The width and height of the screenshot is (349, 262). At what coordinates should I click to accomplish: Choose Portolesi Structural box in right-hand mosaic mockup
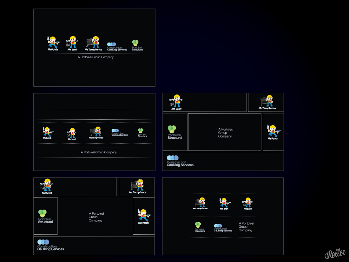coord(175,132)
